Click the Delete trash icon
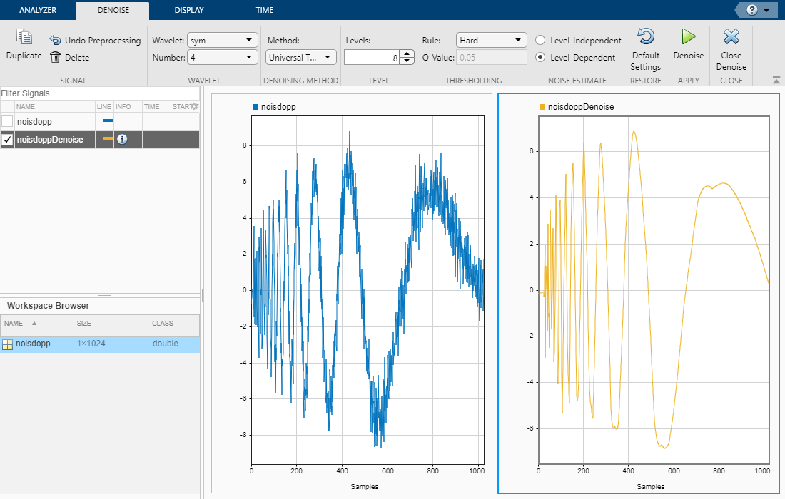The width and height of the screenshot is (785, 499). tap(55, 57)
